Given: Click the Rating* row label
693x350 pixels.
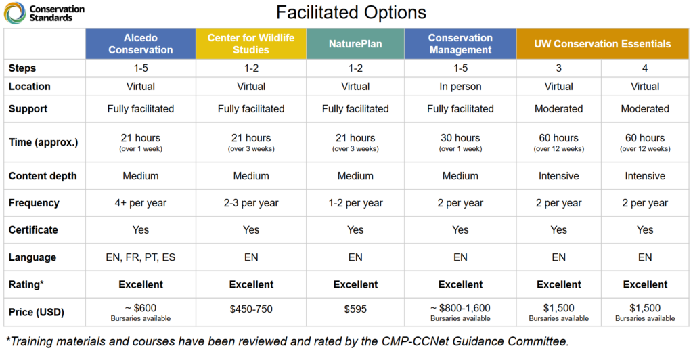Looking at the screenshot, I should (26, 284).
